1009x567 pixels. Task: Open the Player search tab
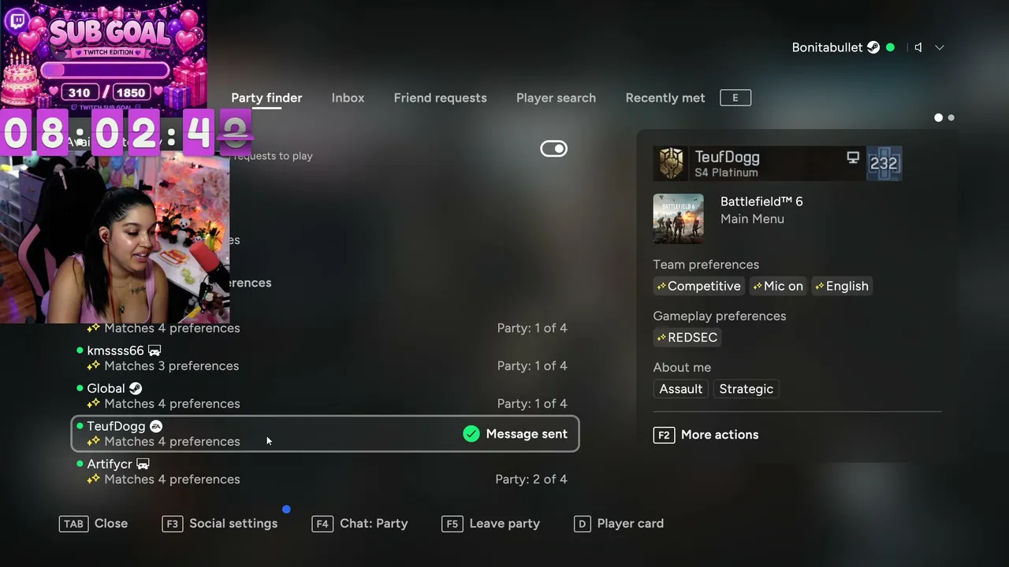(x=556, y=98)
